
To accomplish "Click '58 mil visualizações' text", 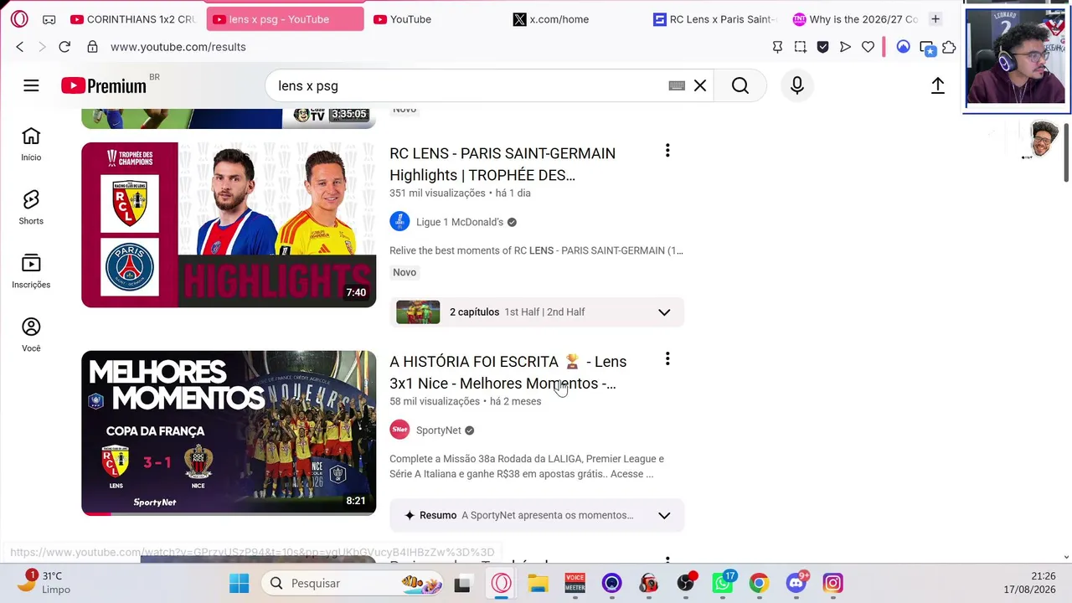I will point(435,402).
